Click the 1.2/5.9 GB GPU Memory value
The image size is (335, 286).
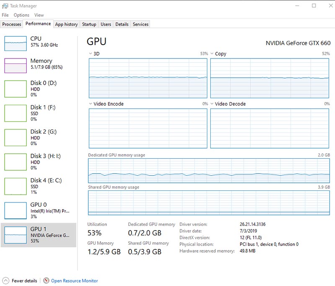click(x=104, y=252)
